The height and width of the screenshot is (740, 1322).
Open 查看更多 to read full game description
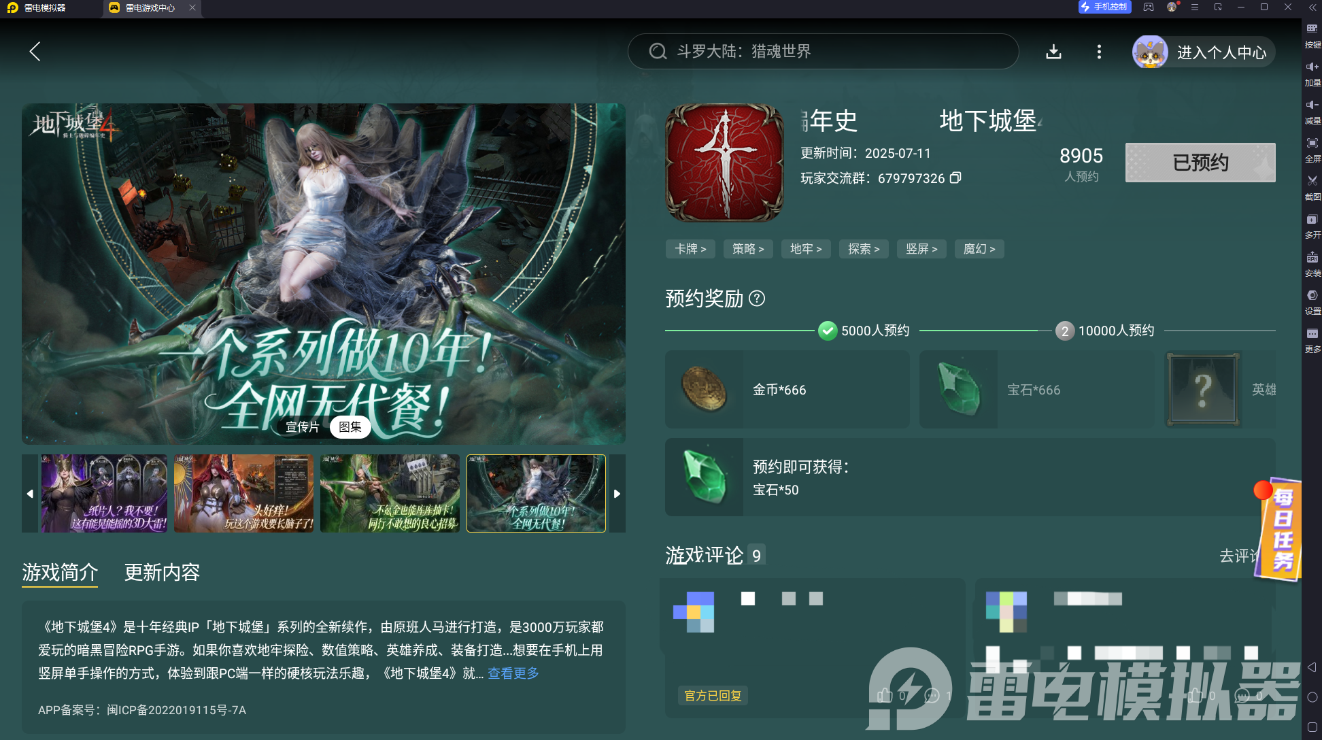coord(512,673)
